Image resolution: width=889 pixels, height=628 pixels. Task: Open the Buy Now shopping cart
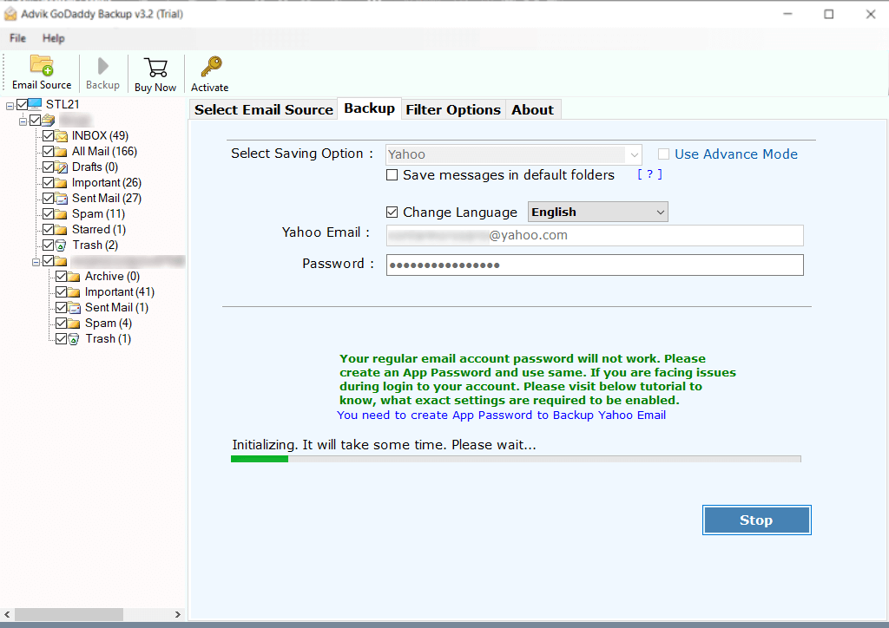pos(155,68)
